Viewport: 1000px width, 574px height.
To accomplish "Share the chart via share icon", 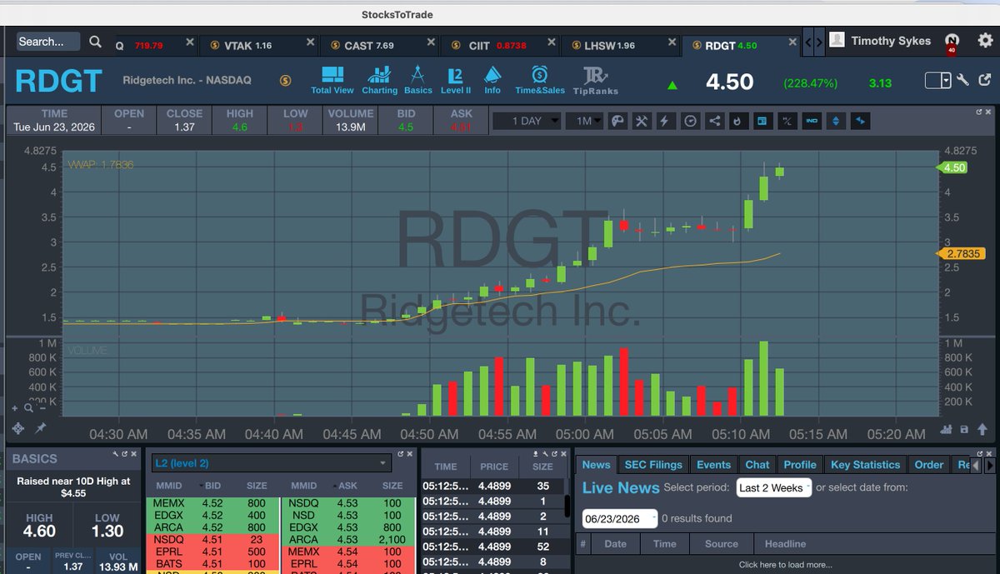I will [x=714, y=121].
